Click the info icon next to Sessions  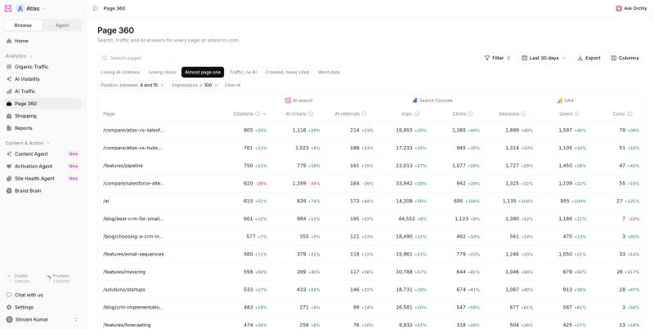point(523,113)
